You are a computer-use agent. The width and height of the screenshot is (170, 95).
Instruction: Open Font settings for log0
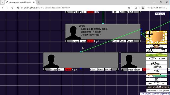(x=116, y=12)
